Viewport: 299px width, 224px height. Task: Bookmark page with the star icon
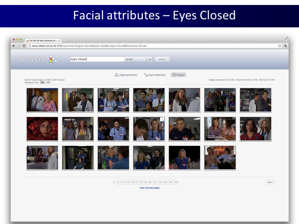pos(280,46)
